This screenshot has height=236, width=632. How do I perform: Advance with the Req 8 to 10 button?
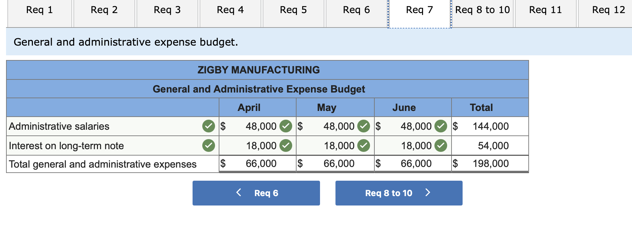399,193
